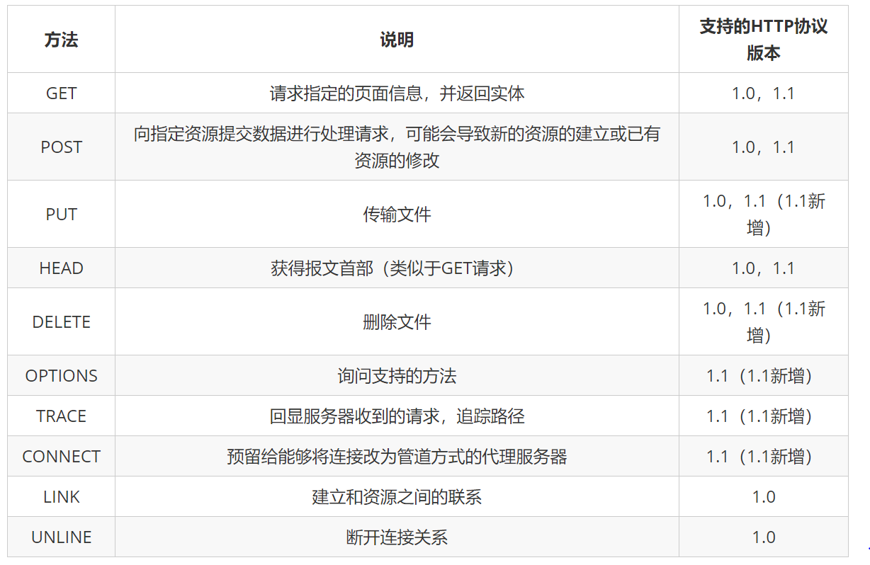Click version cell in CONNECT row
This screenshot has width=870, height=565.
coord(764,456)
